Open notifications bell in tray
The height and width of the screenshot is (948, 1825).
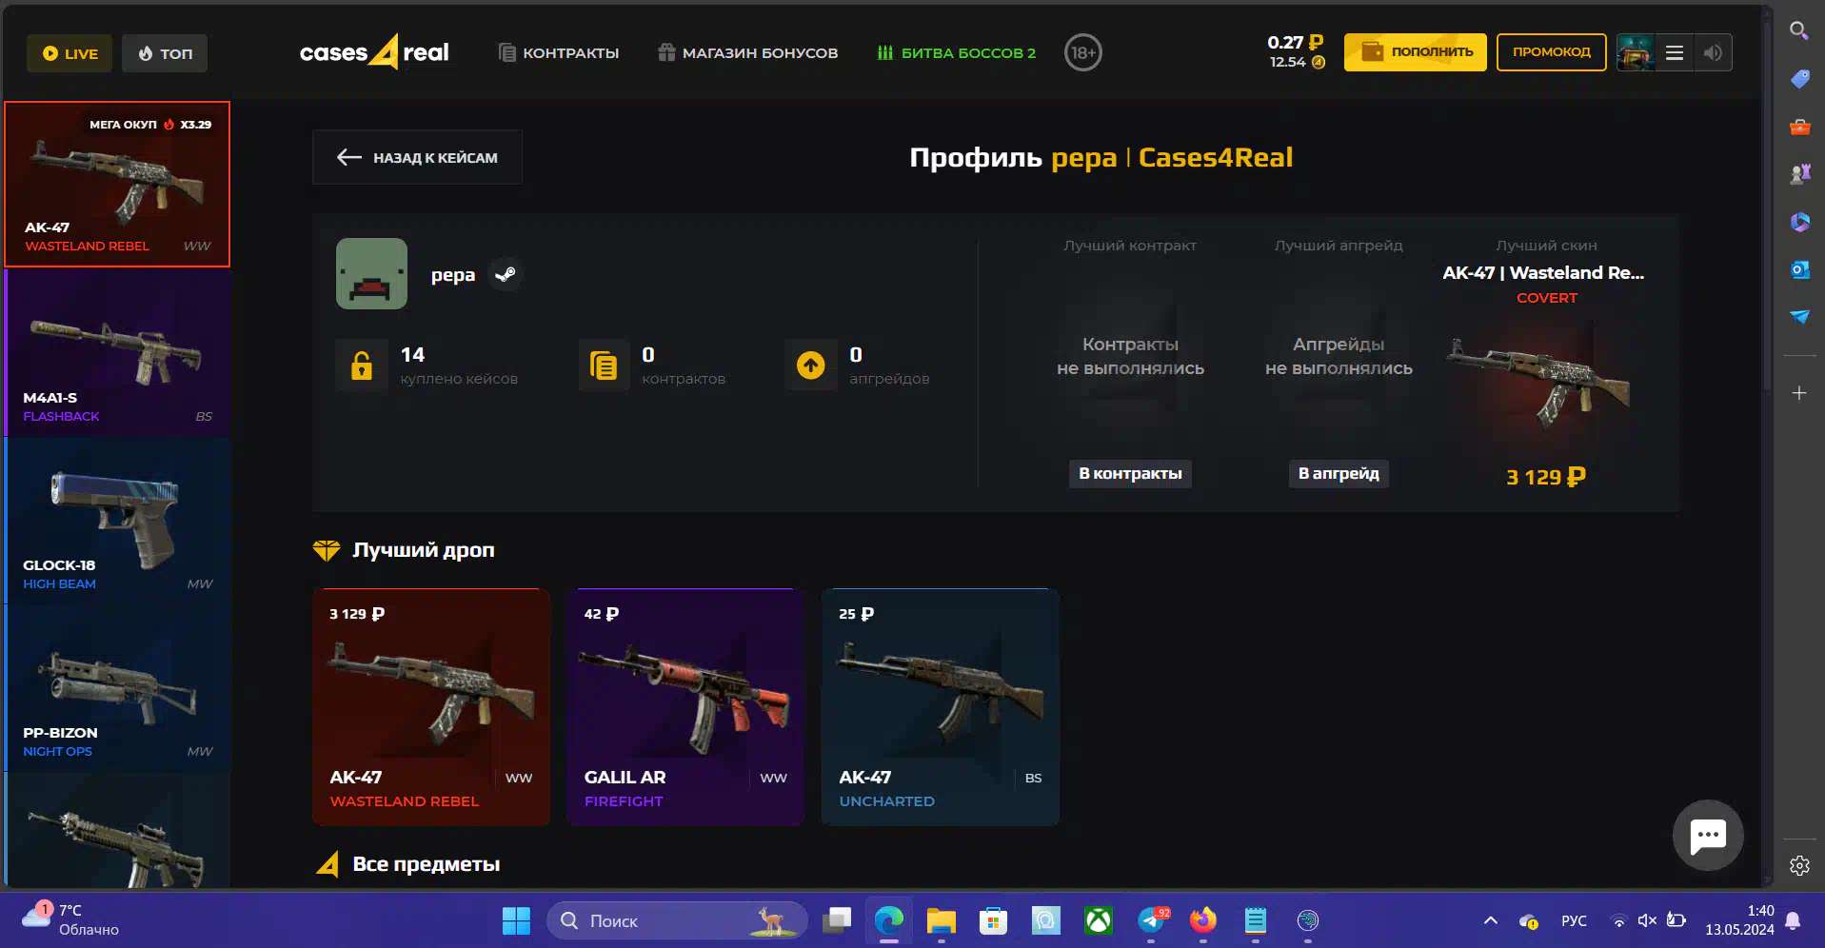coord(1793,920)
